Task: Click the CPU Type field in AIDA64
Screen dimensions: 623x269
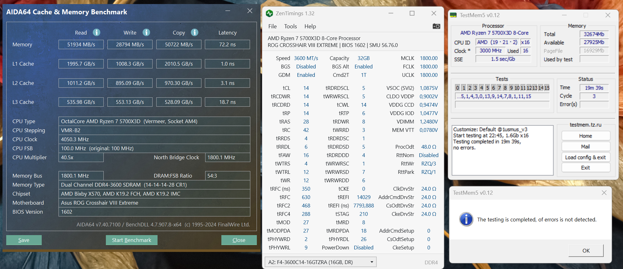Action: click(x=154, y=121)
